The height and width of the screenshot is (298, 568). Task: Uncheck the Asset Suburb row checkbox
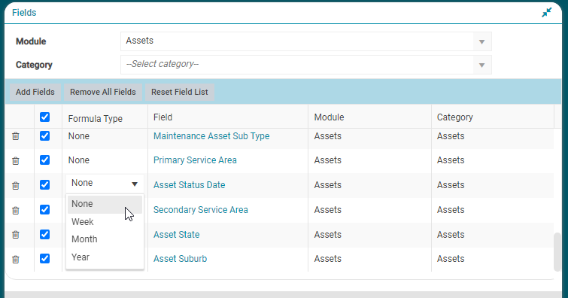point(45,258)
